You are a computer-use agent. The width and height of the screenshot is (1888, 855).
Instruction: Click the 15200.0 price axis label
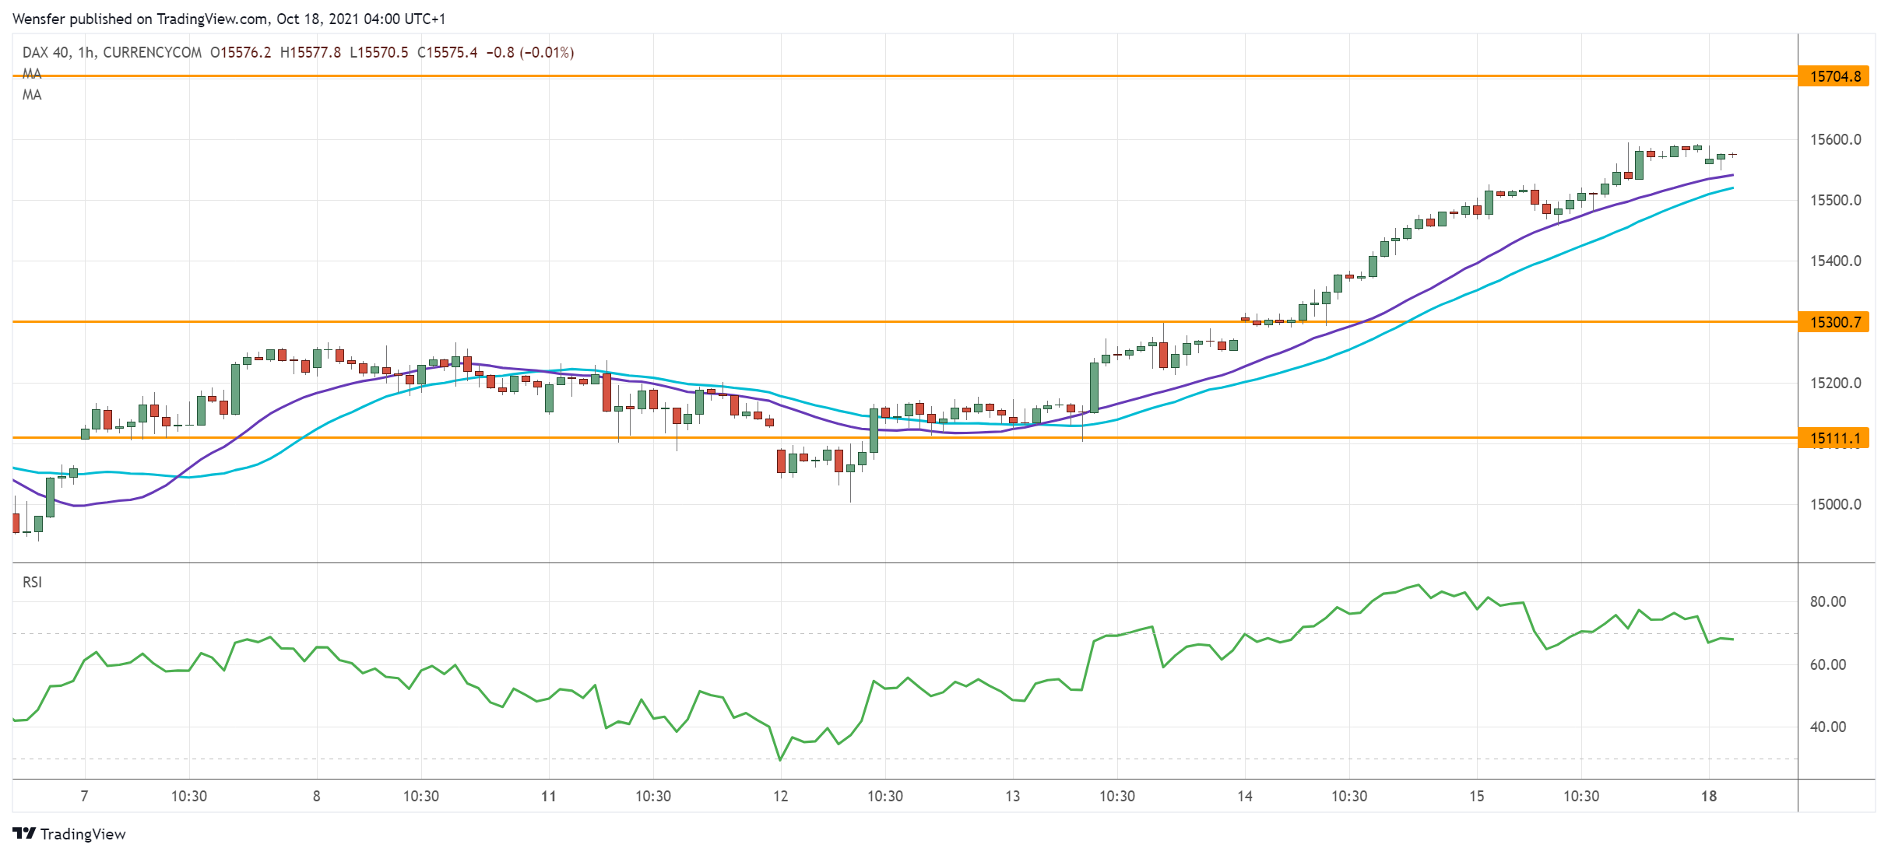[x=1835, y=383]
